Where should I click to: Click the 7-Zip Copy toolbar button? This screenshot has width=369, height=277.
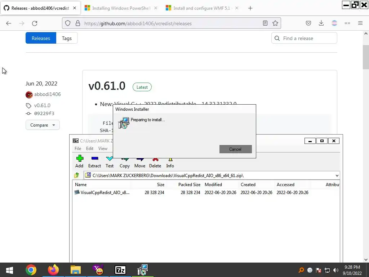point(124,162)
